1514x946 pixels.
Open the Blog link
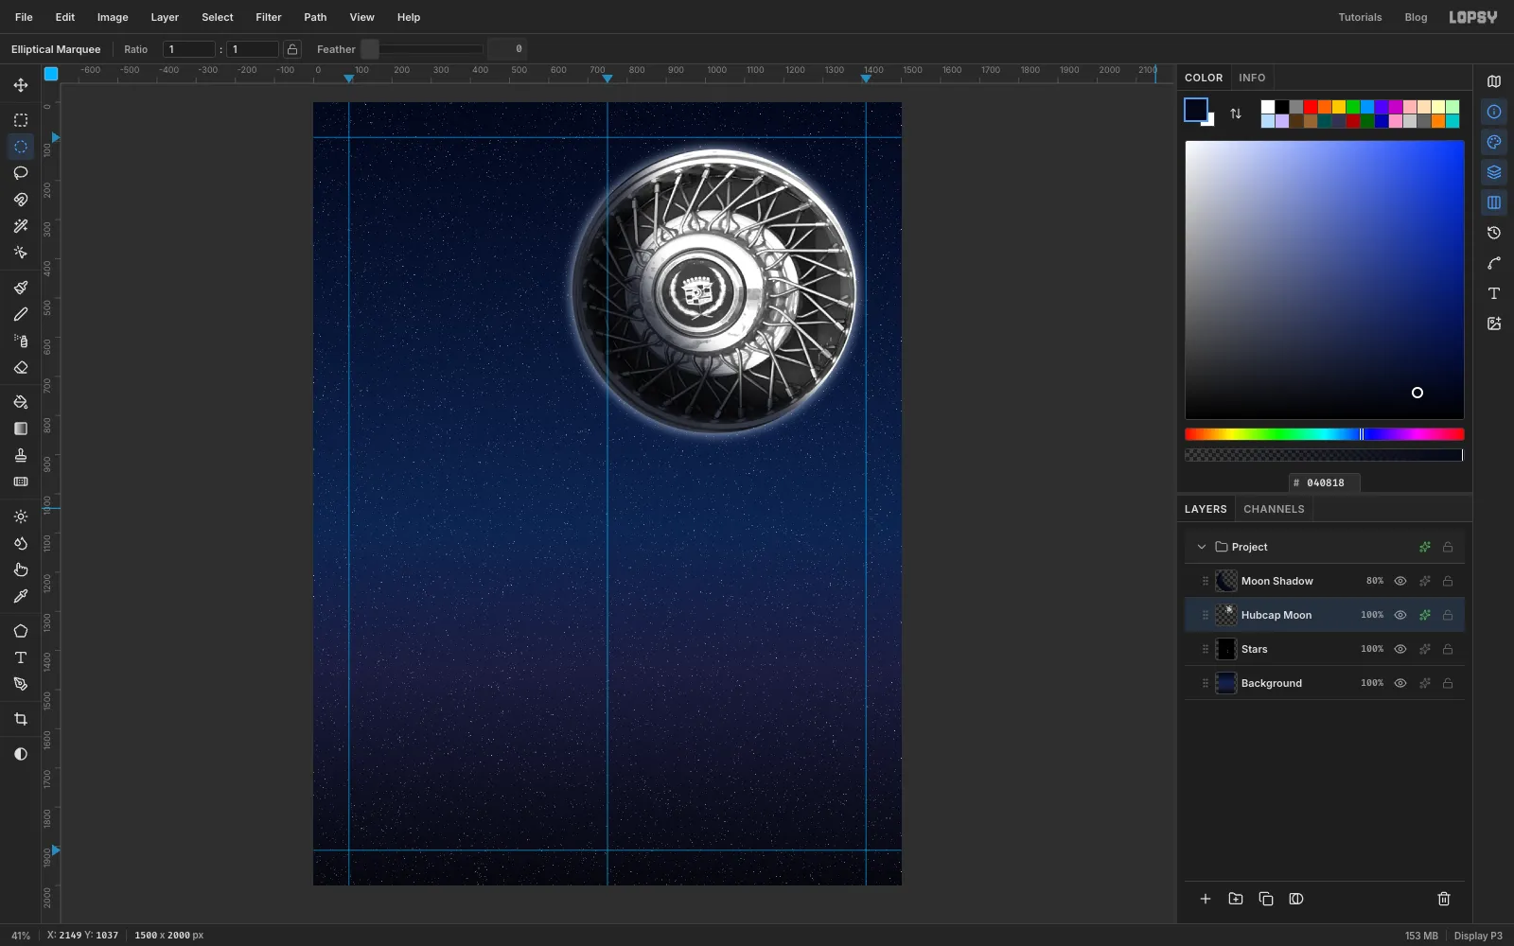[1416, 17]
